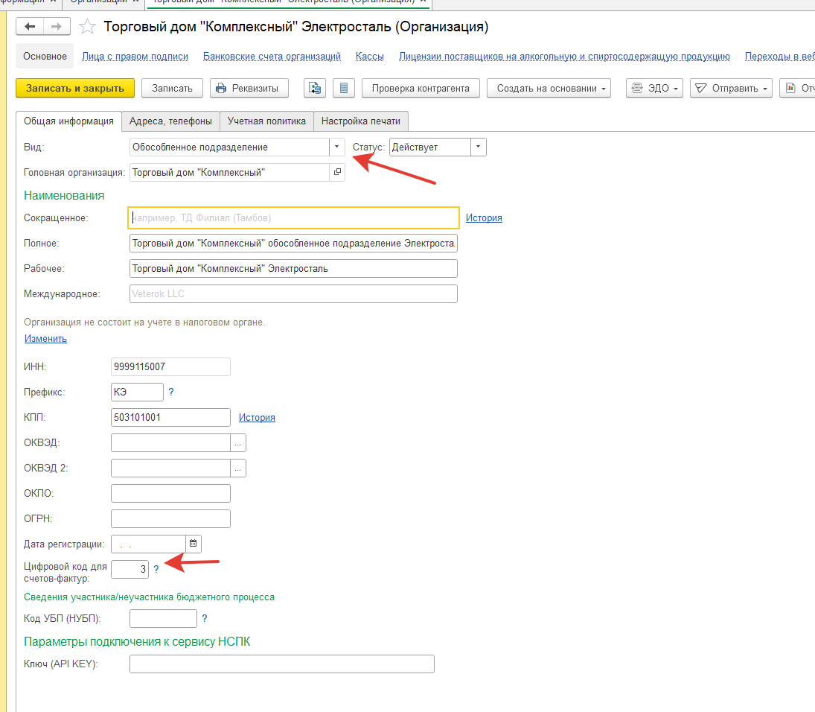Open the Отправить dropdown menu

[x=731, y=89]
